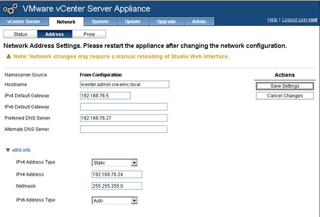
Task: Open the IPv6 Address Type dropdown arrow
Action: [134, 201]
